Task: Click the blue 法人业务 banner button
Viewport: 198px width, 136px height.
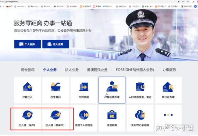Action: (x=56, y=44)
